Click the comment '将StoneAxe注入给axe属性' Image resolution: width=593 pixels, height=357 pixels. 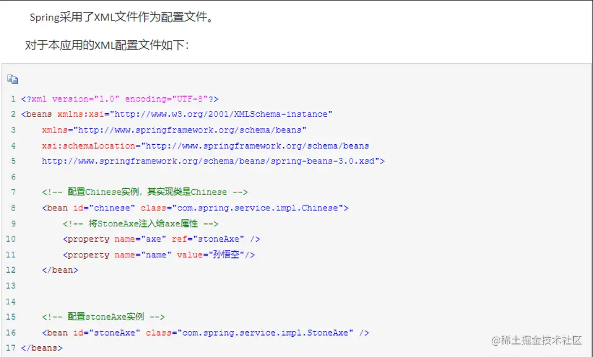pos(141,224)
